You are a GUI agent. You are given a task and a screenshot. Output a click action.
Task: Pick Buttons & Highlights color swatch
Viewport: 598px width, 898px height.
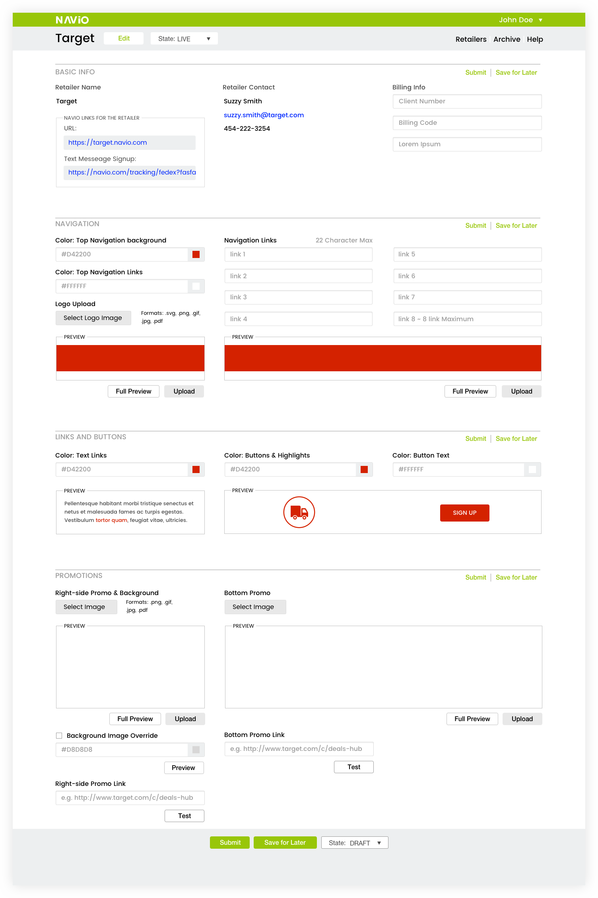[x=364, y=469]
